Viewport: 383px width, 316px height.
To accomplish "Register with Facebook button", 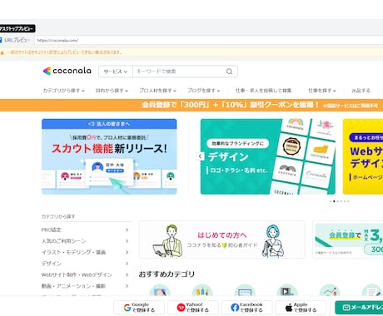I will click(246, 308).
